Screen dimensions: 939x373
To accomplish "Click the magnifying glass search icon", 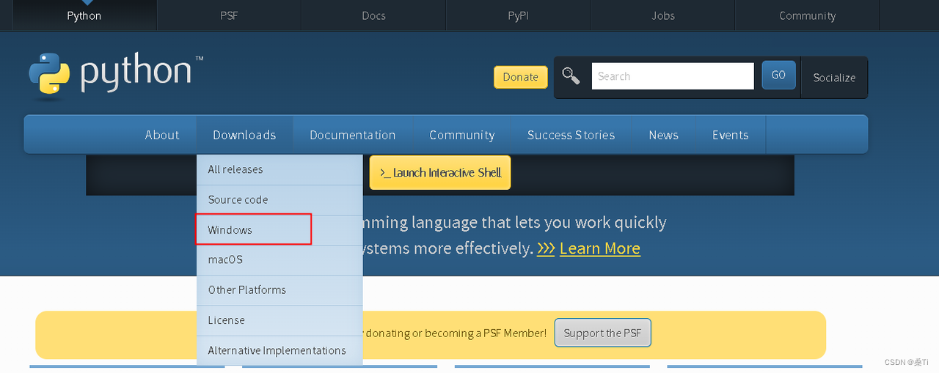I will 571,75.
